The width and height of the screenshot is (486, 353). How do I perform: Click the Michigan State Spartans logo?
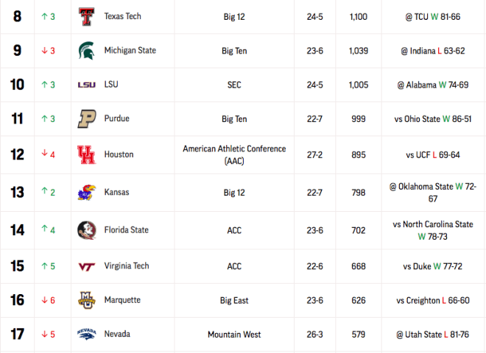click(x=86, y=51)
